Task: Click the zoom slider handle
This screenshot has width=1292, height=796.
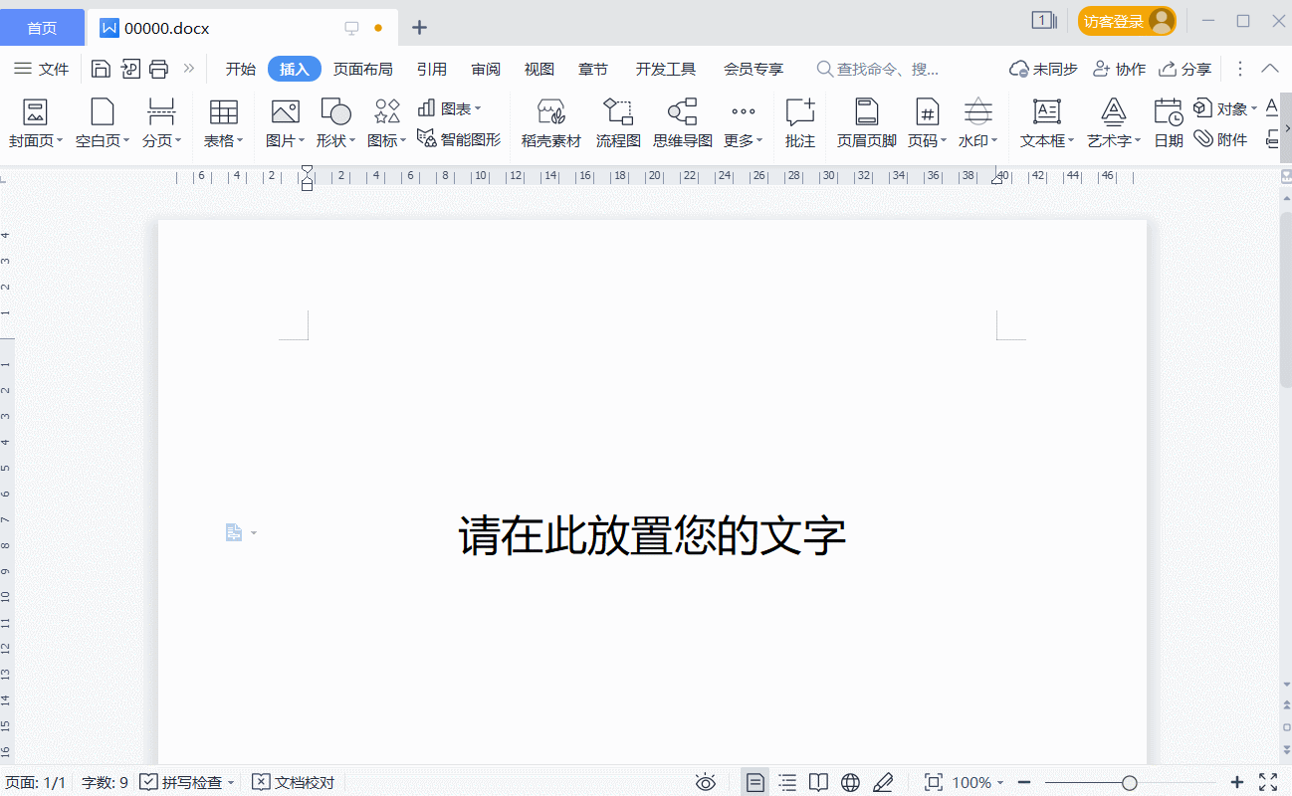Action: coord(1129,782)
